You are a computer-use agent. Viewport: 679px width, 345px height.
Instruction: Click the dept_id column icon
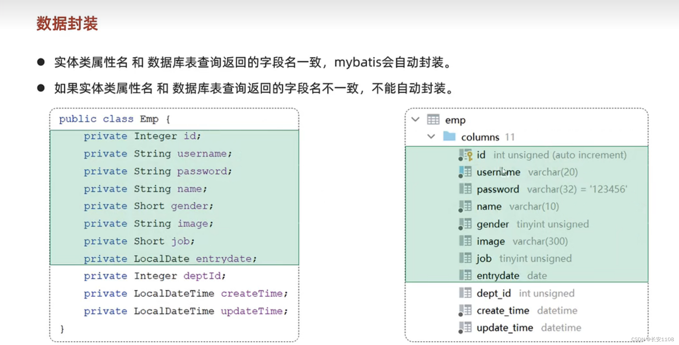[465, 293]
